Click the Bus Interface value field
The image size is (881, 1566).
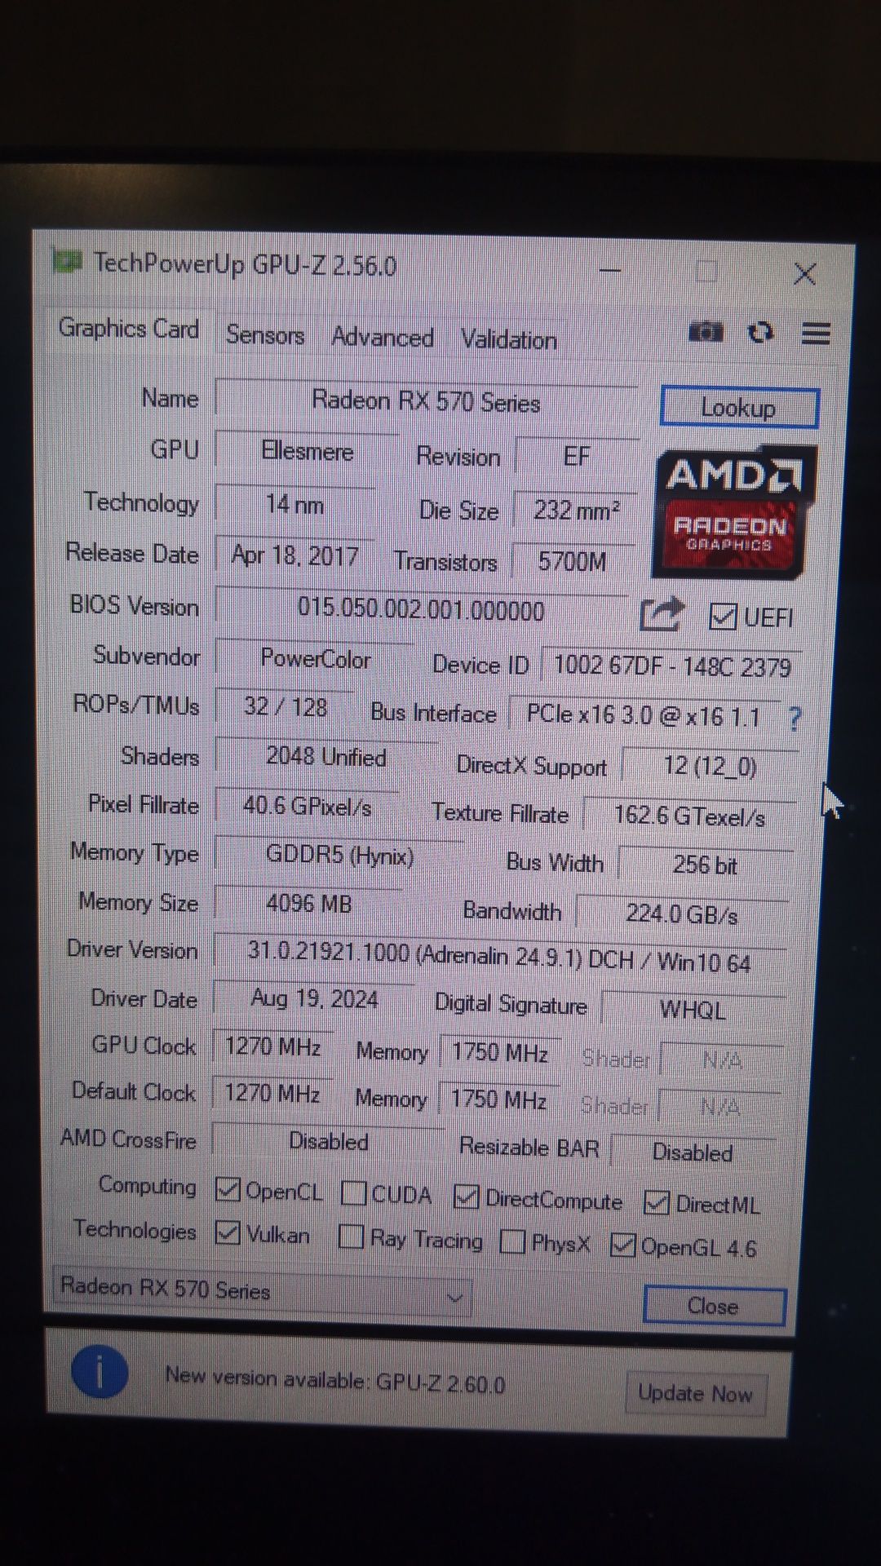click(x=644, y=716)
